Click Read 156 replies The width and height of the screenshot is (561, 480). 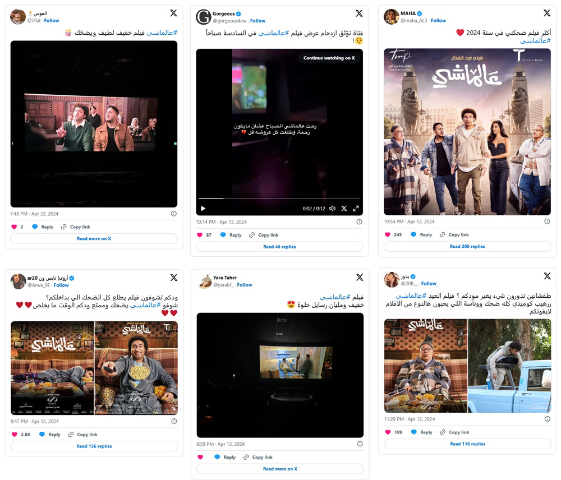(x=94, y=446)
